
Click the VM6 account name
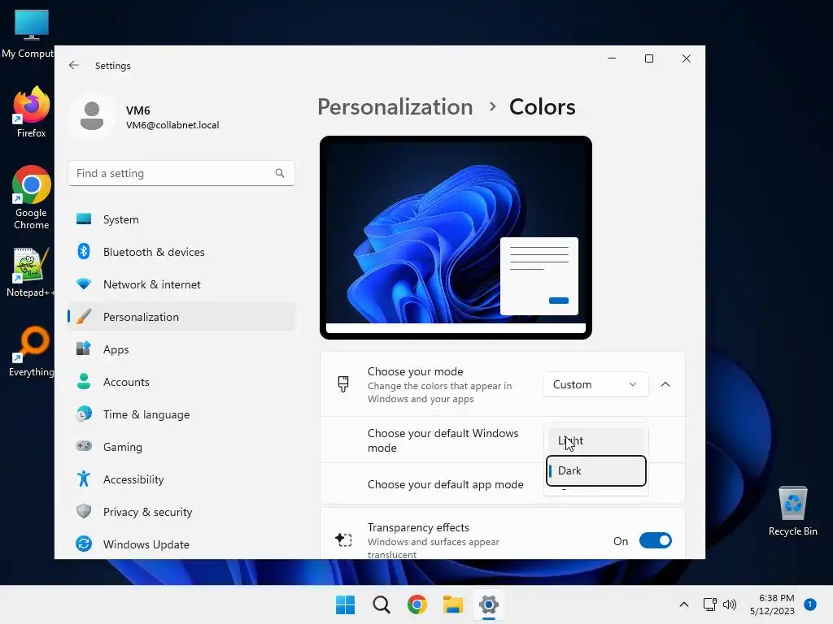[138, 110]
